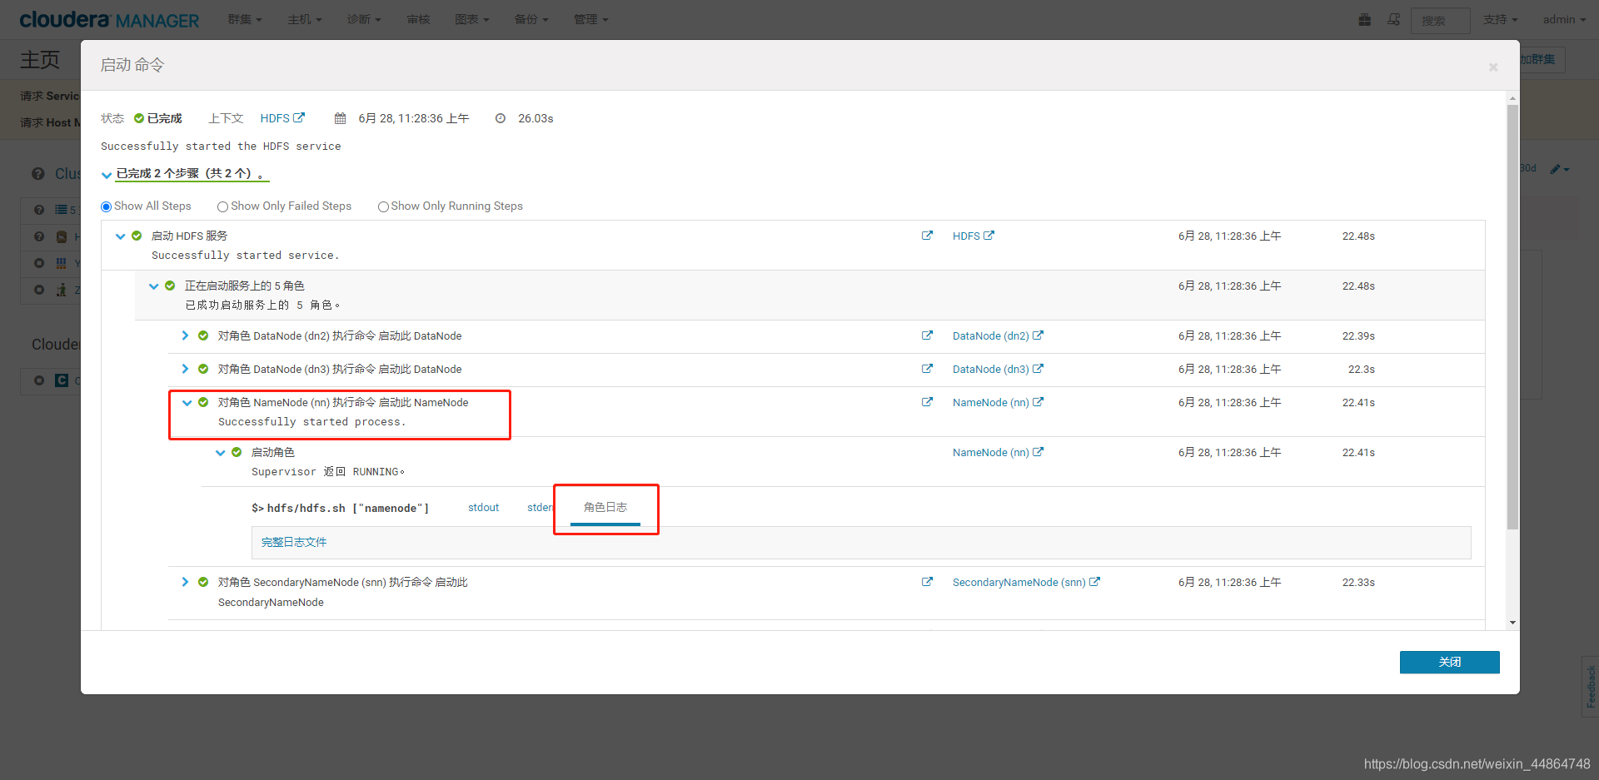Collapse the 启动 HDFS 服务 step
The image size is (1599, 780).
tap(120, 236)
